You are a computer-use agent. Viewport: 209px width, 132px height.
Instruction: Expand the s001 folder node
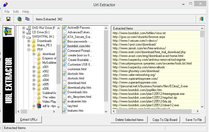34,67
